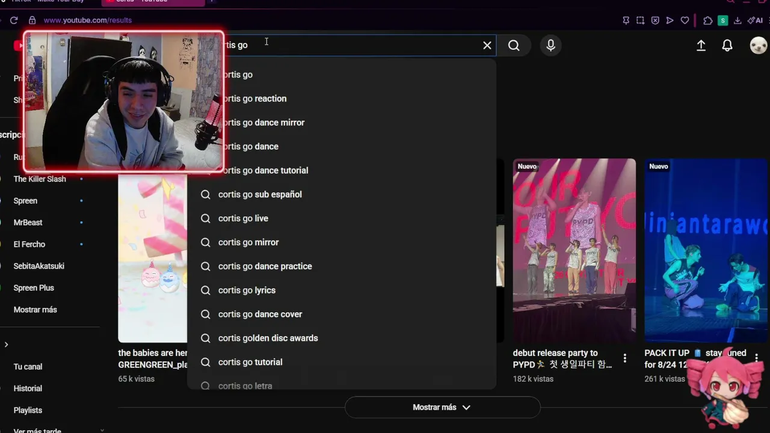The width and height of the screenshot is (770, 433).
Task: Click the paper plane send icon
Action: (670, 20)
